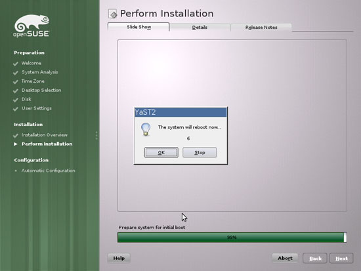Switch to the Slide Show tab
Image resolution: width=361 pixels, height=271 pixels.
click(139, 27)
